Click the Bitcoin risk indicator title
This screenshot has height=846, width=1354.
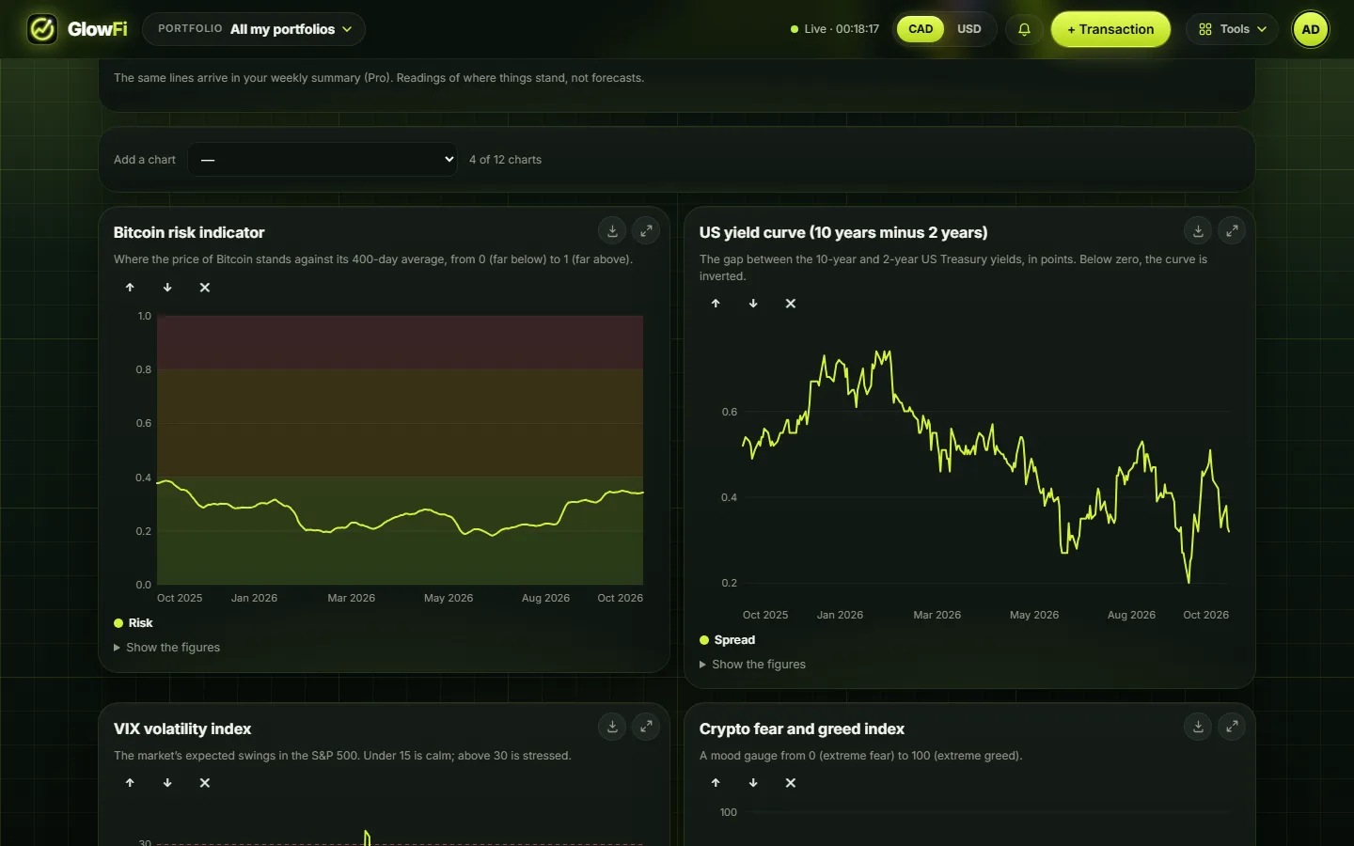[189, 232]
